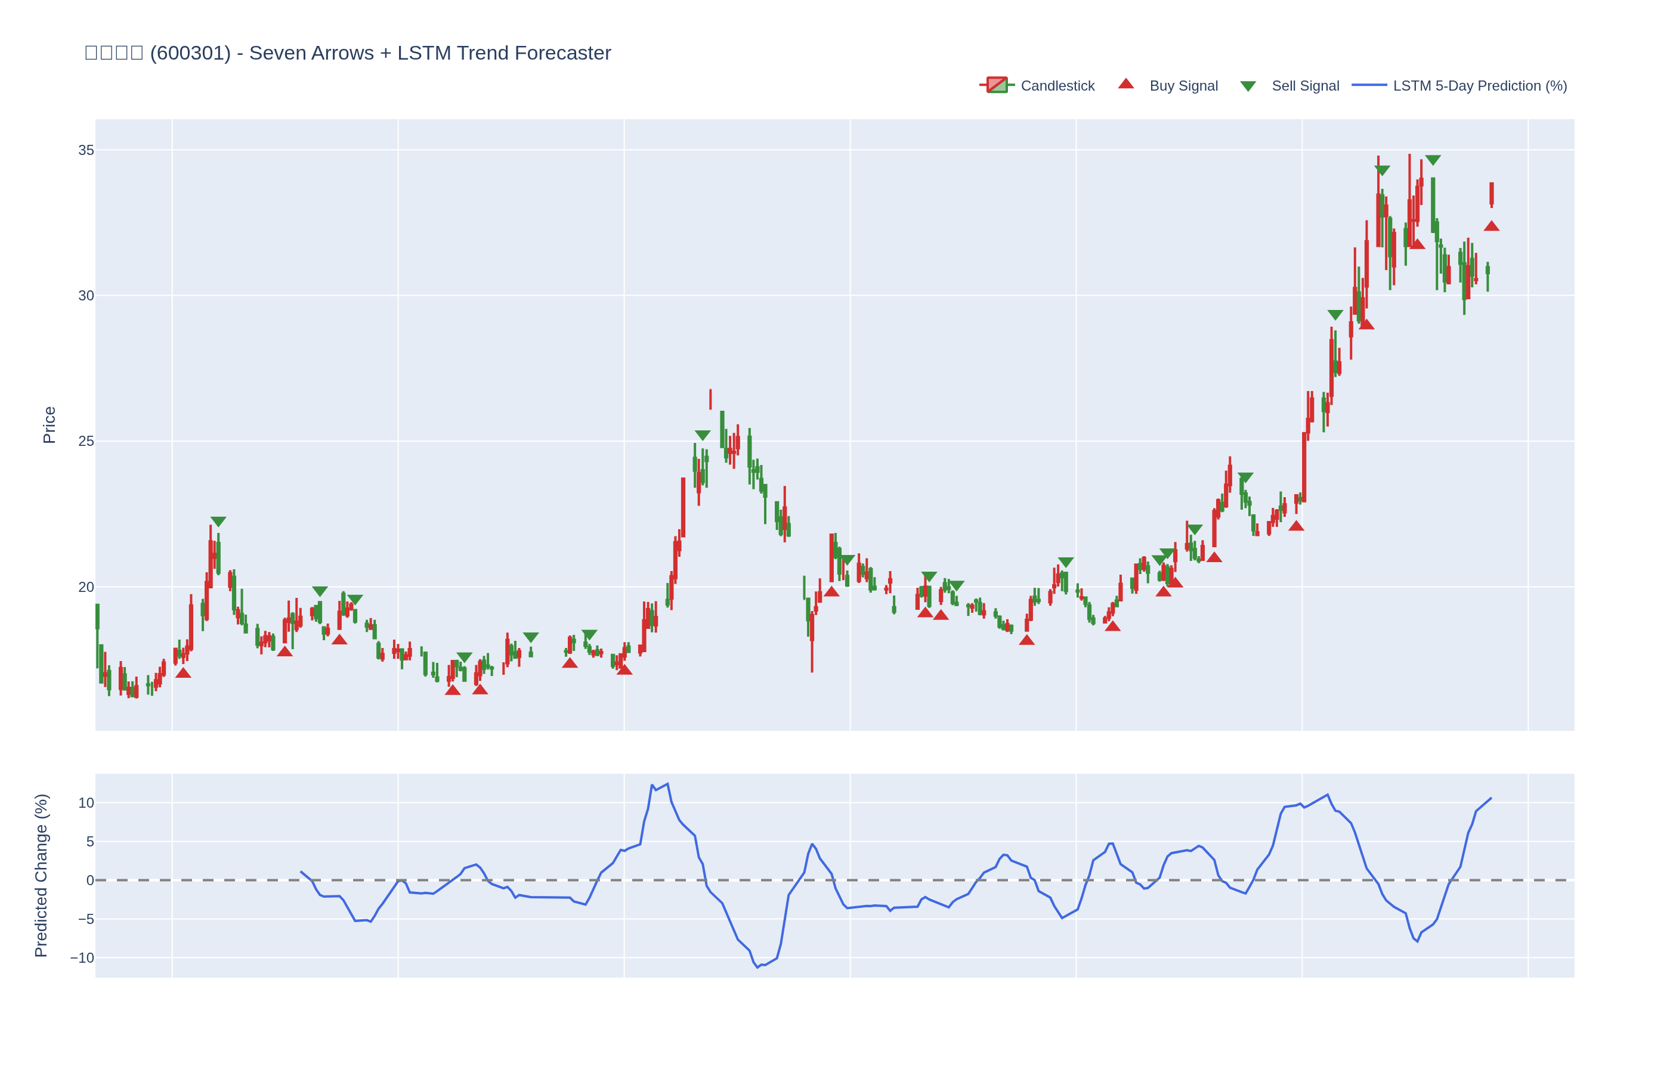Click the blue LSTM legend line swatch
Image resolution: width=1670 pixels, height=1073 pixels.
(x=1369, y=85)
